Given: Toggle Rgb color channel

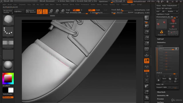Looking at the screenshot, I should 76,10.
